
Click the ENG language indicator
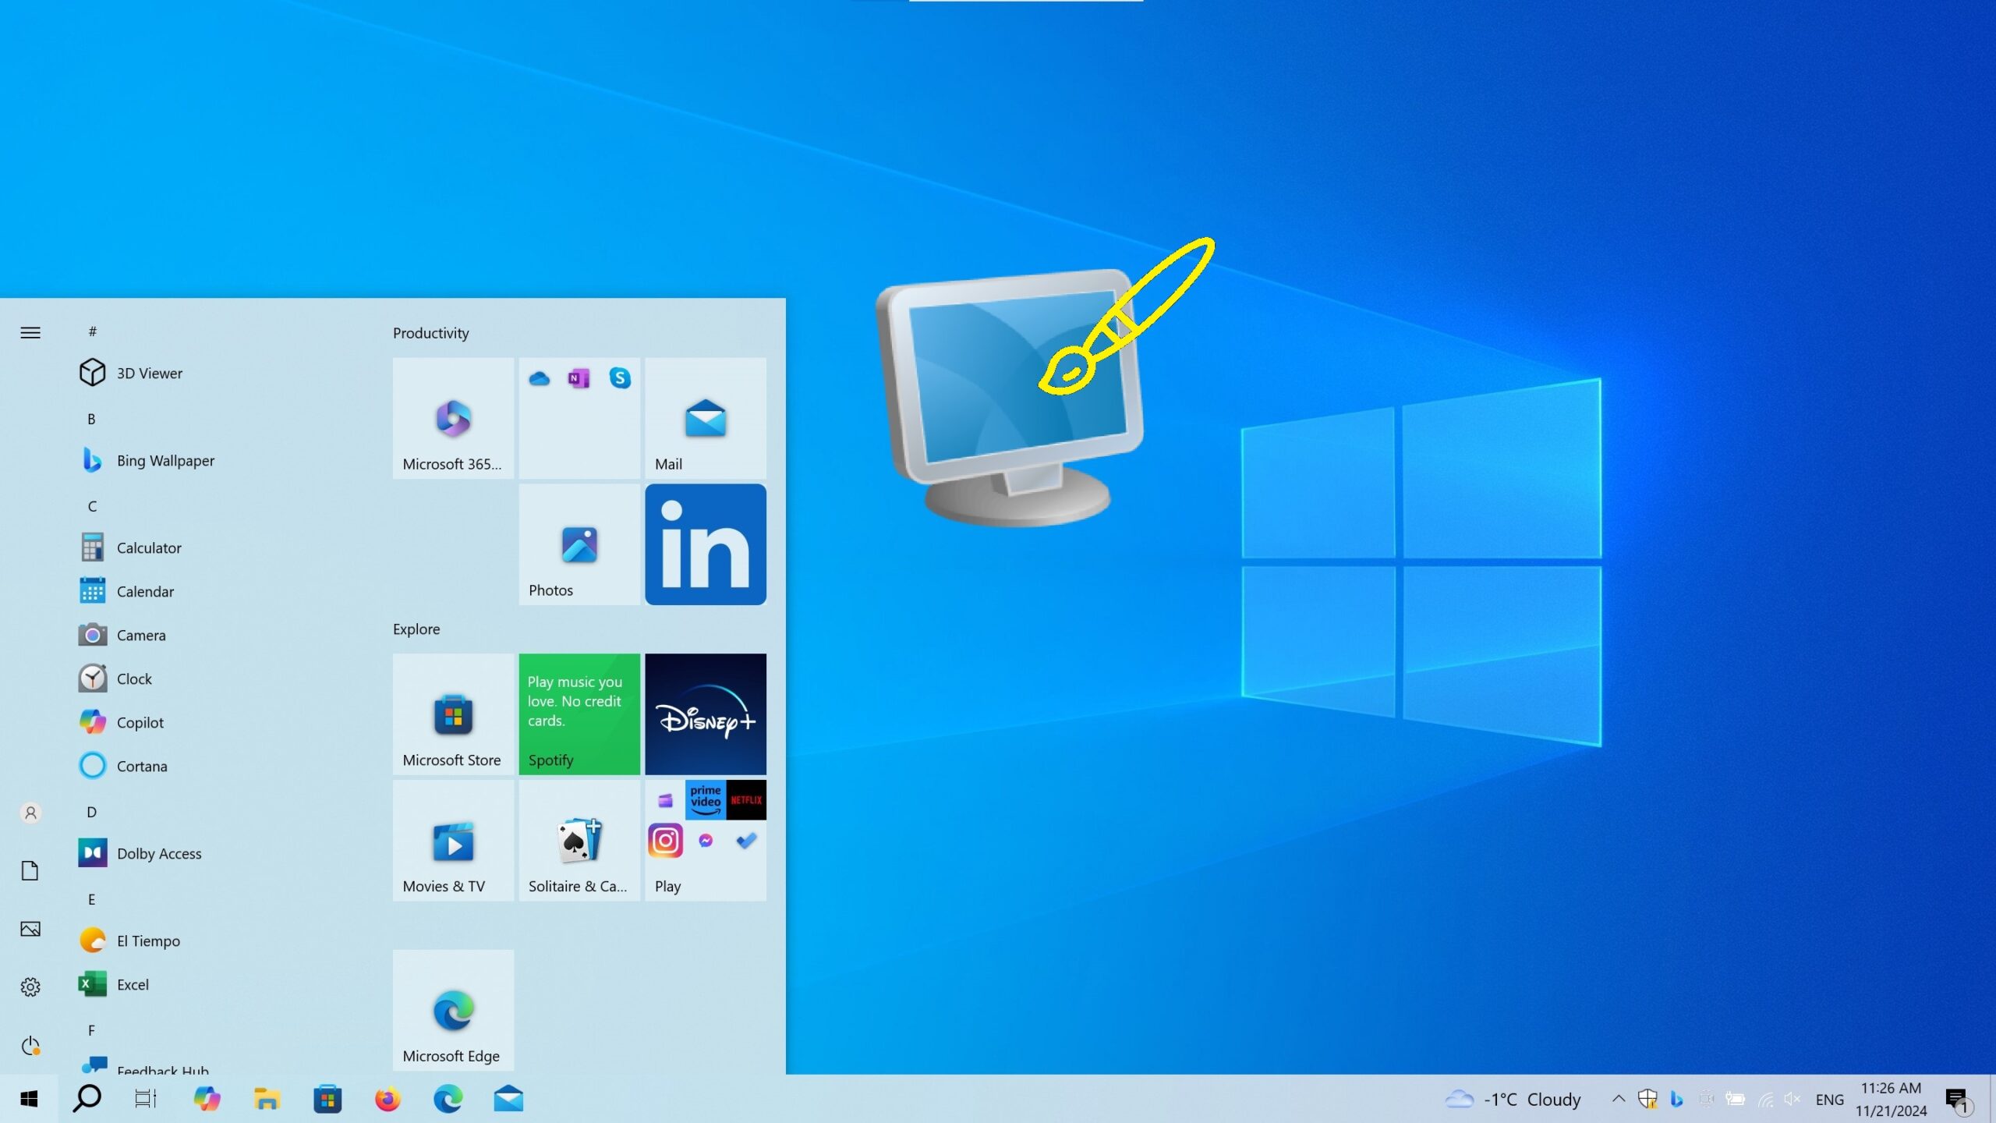[x=1829, y=1100]
